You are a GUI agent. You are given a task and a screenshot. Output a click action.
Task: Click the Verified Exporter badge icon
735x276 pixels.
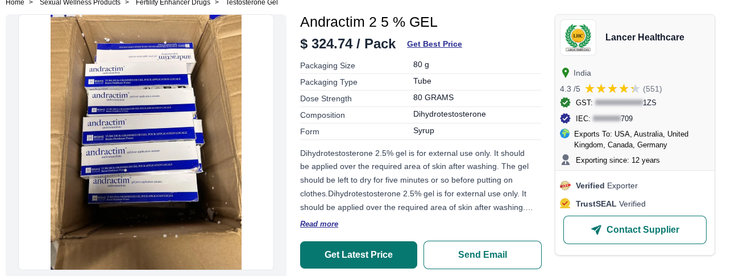pyautogui.click(x=565, y=186)
